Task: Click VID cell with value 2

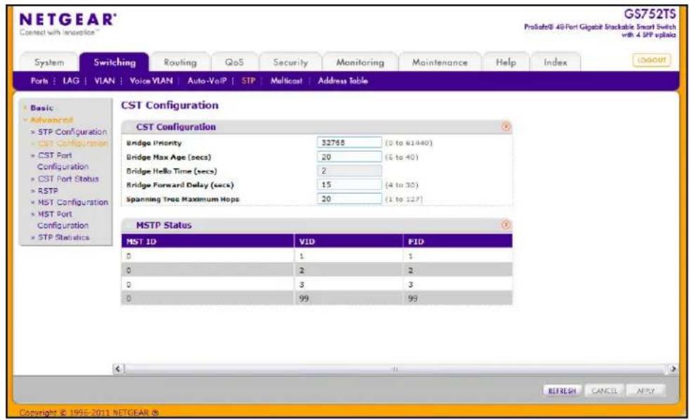Action: [x=348, y=270]
